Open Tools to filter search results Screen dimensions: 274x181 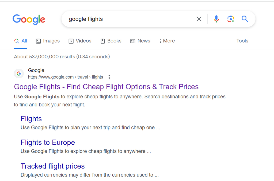click(x=242, y=41)
